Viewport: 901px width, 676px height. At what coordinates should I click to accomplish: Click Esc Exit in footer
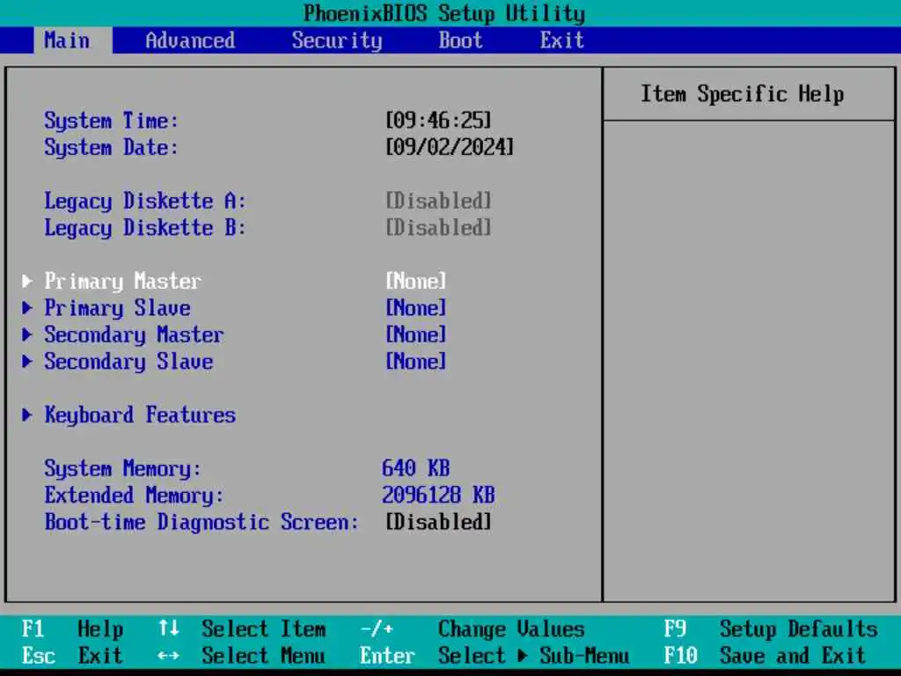pyautogui.click(x=72, y=656)
